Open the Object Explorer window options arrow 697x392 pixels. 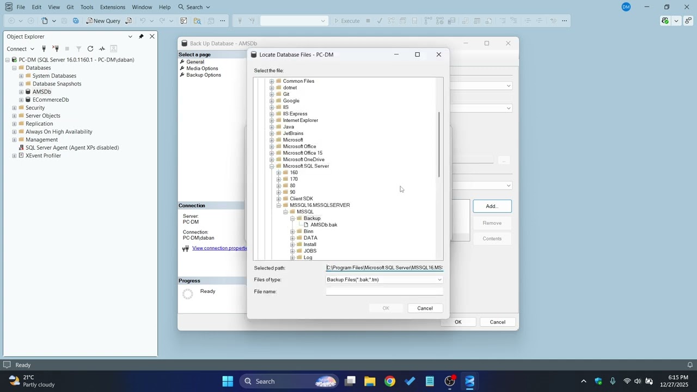tap(130, 36)
